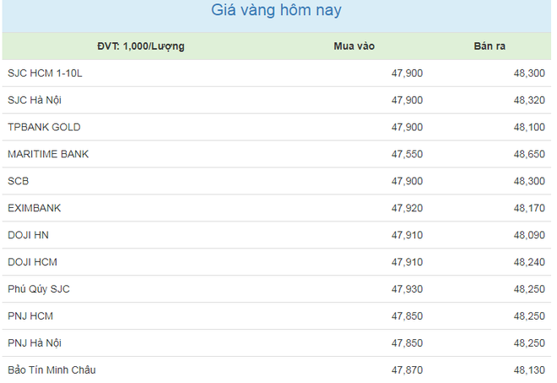Viewport: 557px width, 383px height.
Task: Click the 'SJC Hà Nội' row name
Action: 35,100
